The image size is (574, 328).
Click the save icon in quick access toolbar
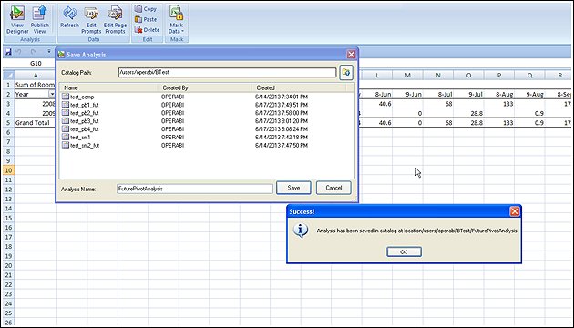(7, 52)
